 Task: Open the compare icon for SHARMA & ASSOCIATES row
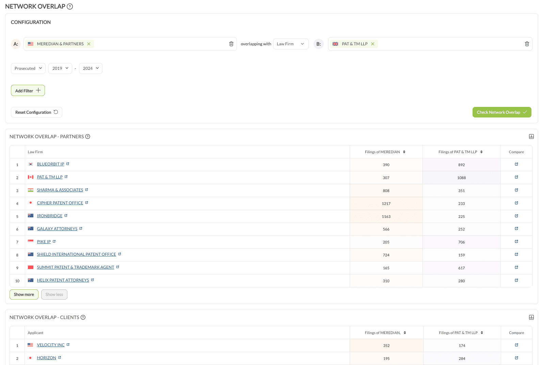tap(516, 190)
